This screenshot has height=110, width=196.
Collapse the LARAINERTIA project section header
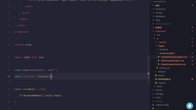[159, 2]
